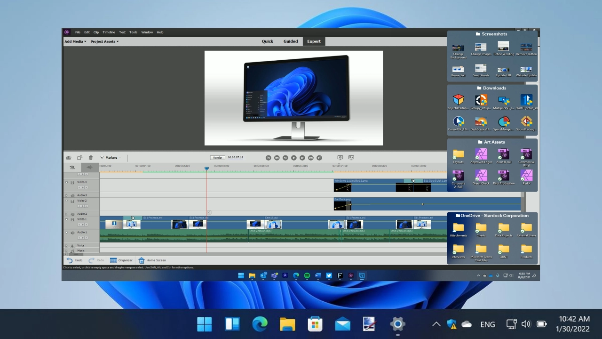602x339 pixels.
Task: Open Groupy_setup icon in Downloads
Action: [481, 102]
